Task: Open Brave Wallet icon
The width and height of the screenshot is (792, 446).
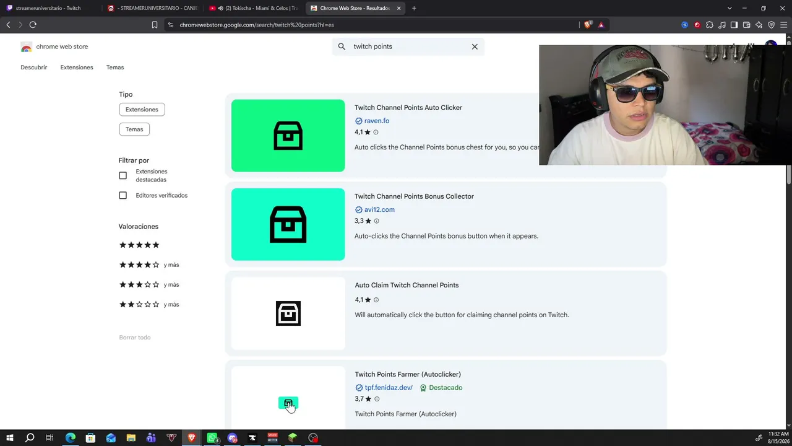Action: click(746, 25)
